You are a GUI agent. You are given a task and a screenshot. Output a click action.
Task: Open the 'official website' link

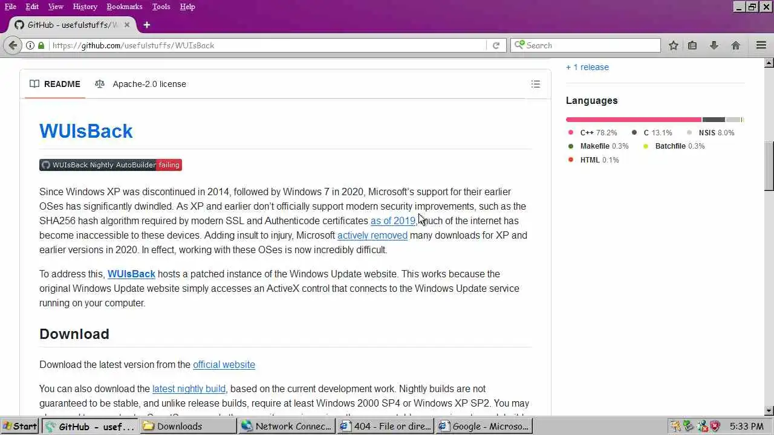224,364
